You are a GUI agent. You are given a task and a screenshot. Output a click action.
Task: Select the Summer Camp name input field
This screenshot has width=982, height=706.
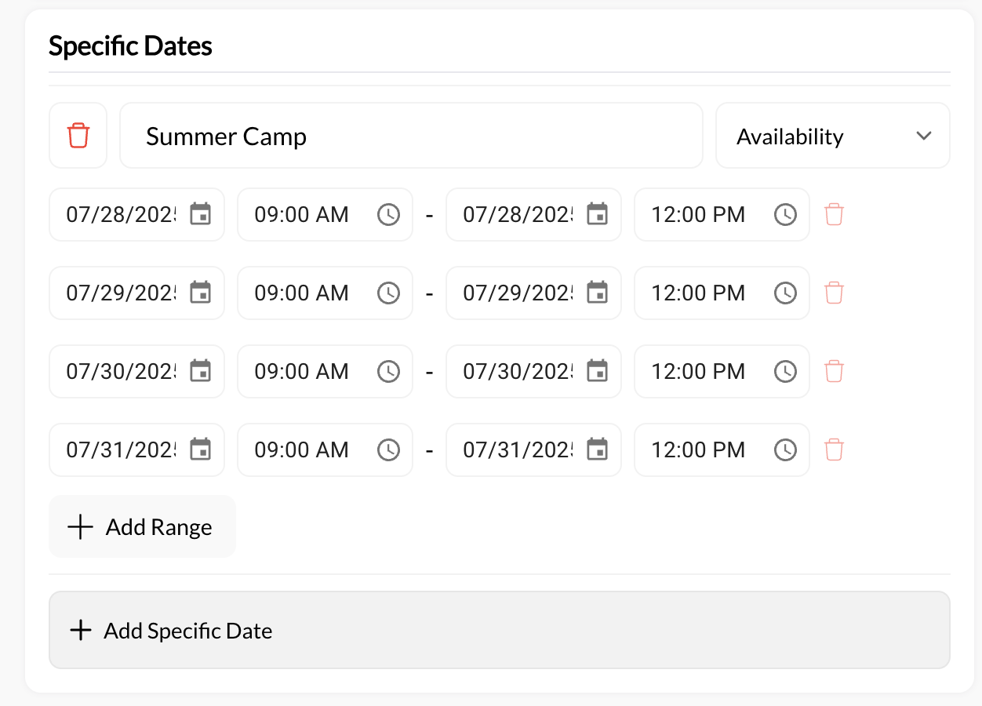(411, 136)
